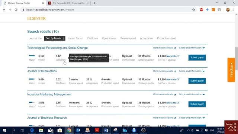This screenshot has width=238, height=134.
Task: Open the Sort by Match dropdown
Action: pos(55,38)
